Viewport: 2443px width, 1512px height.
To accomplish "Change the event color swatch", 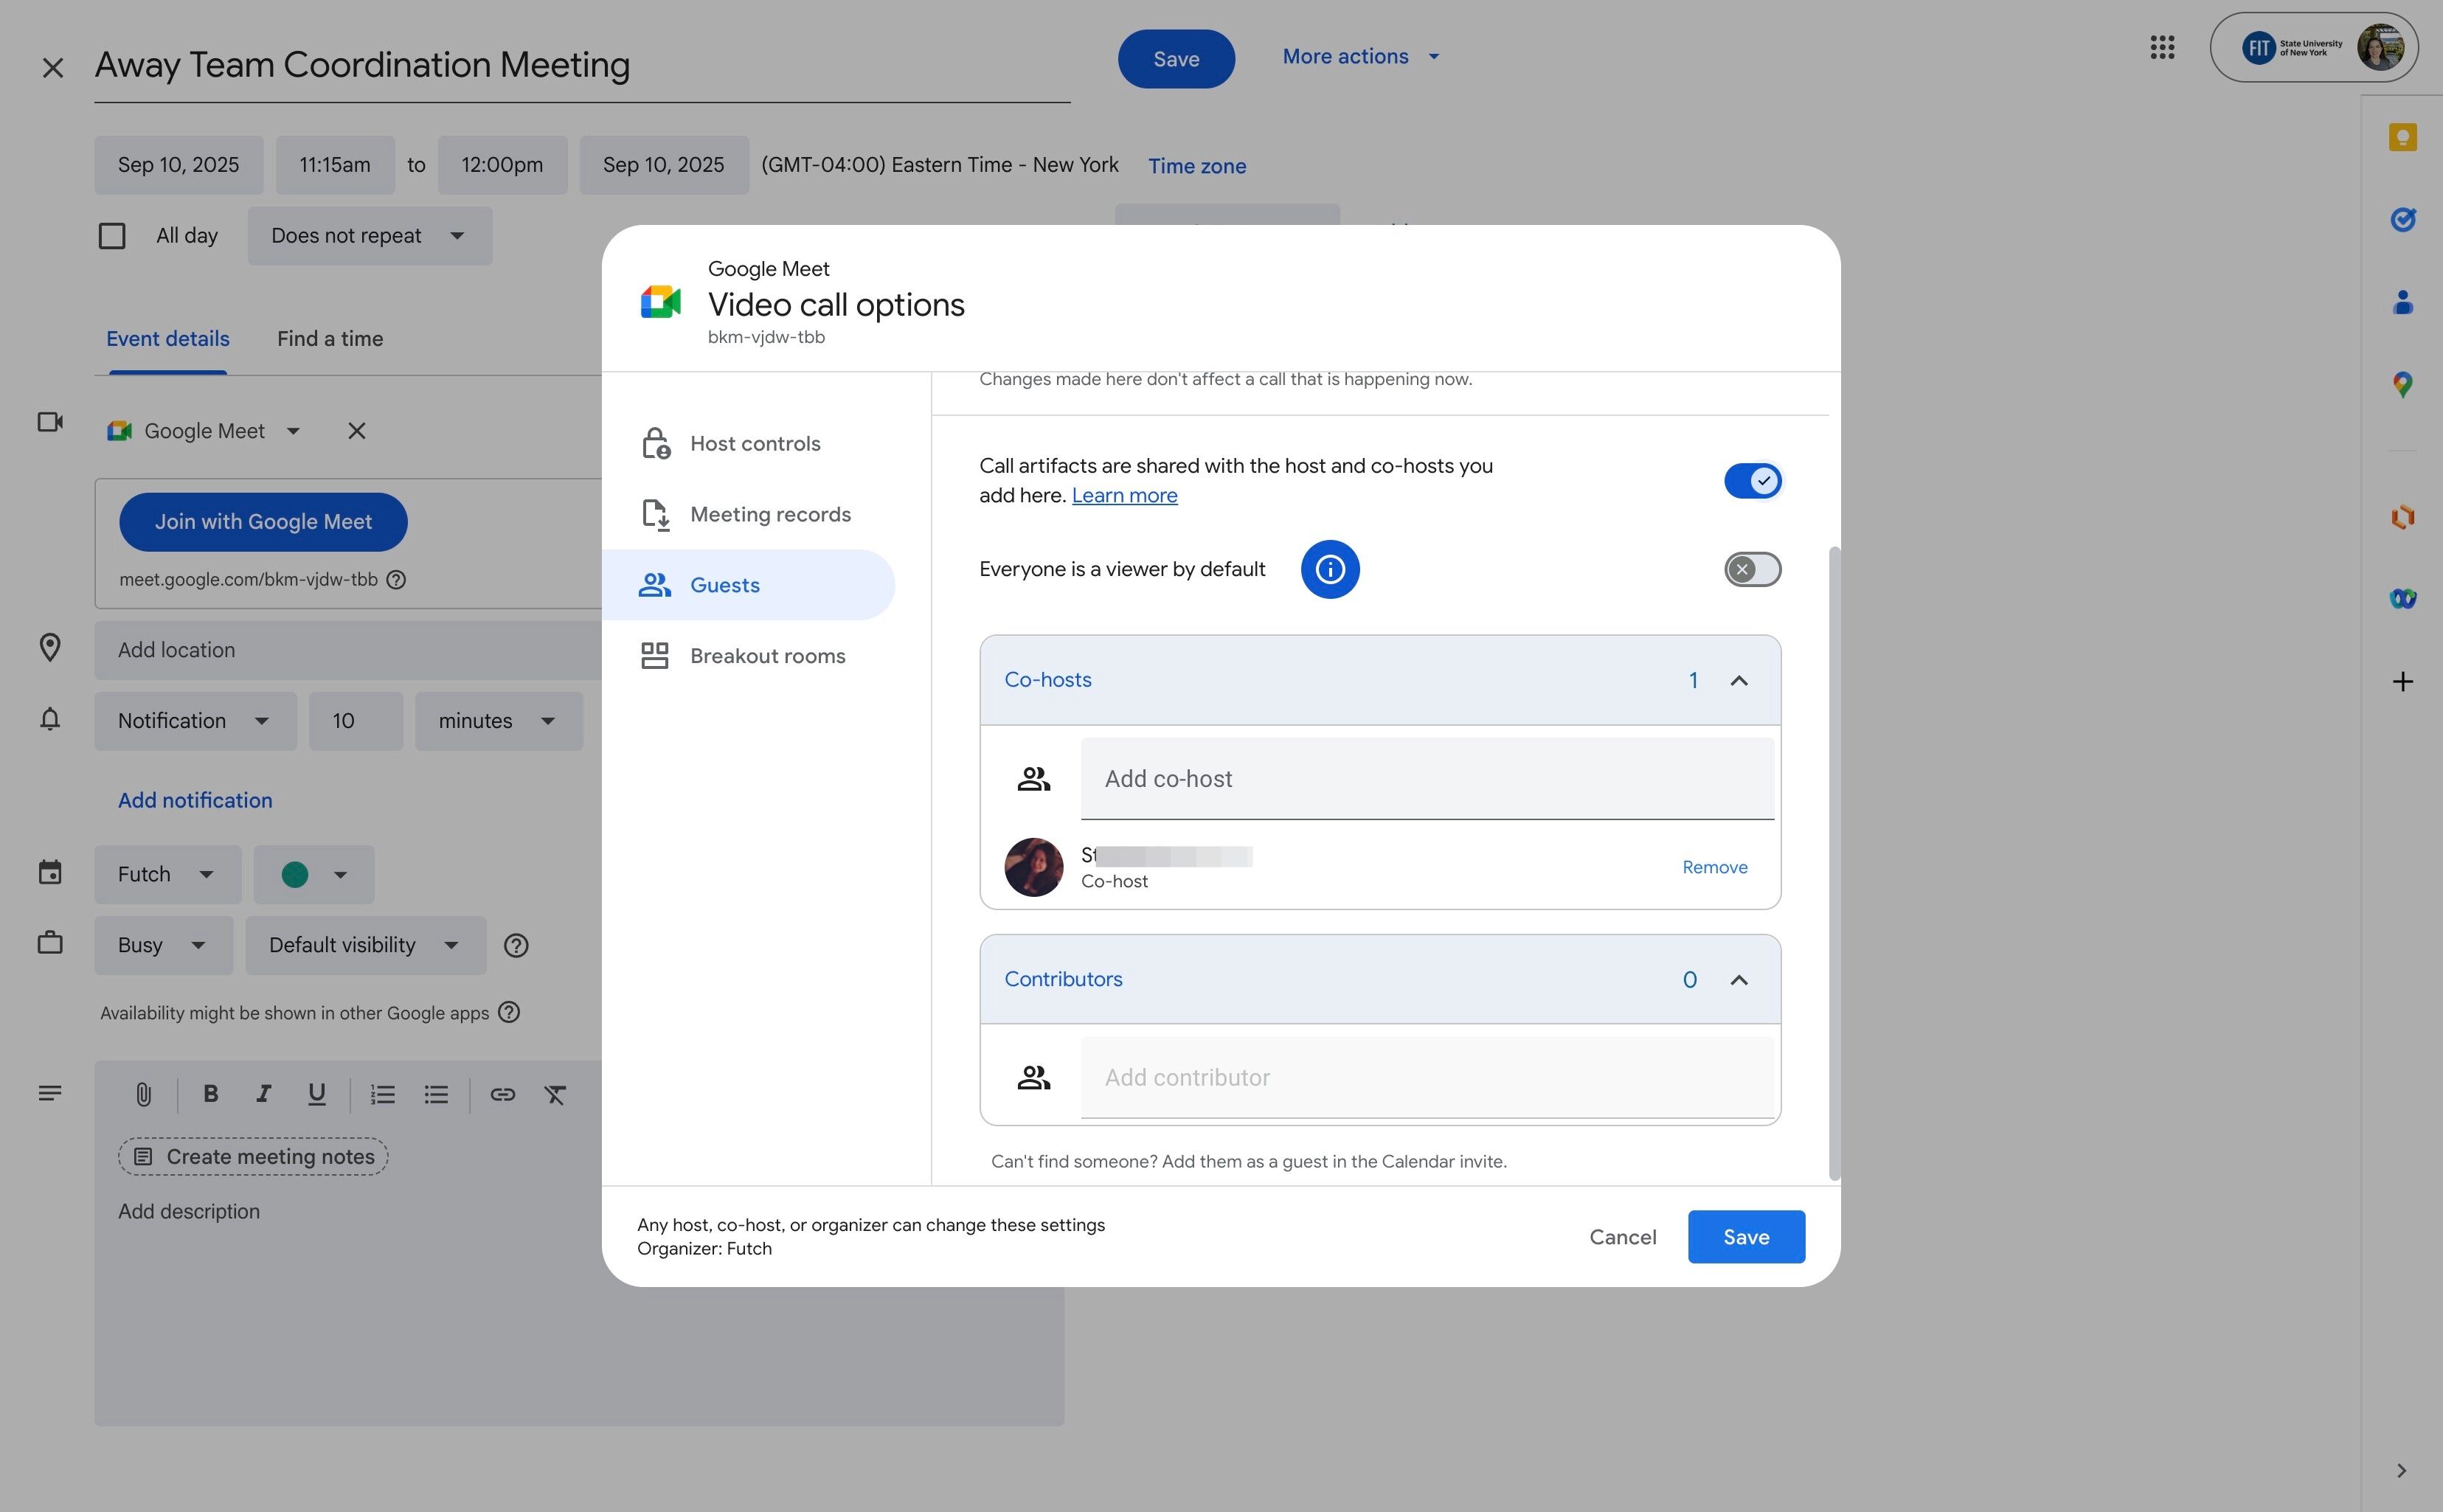I will tap(313, 874).
